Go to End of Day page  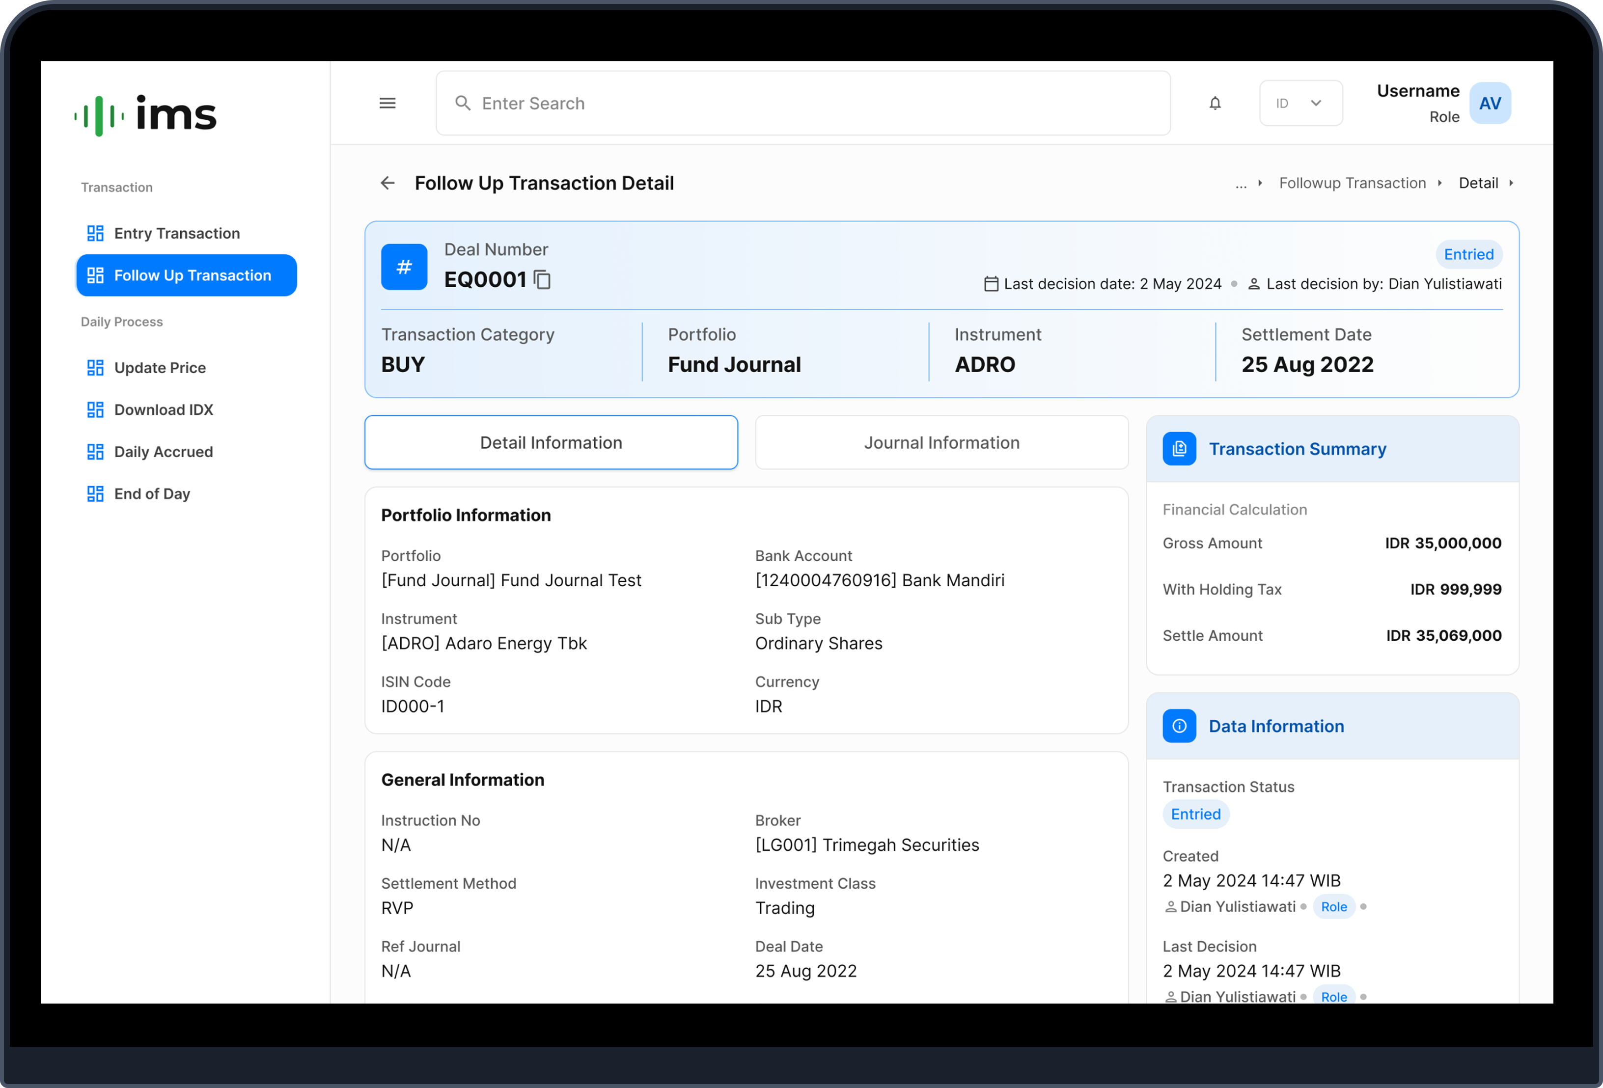[x=152, y=494]
